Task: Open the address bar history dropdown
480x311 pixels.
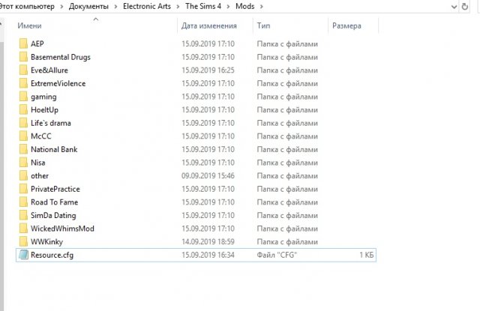Action: (454, 7)
